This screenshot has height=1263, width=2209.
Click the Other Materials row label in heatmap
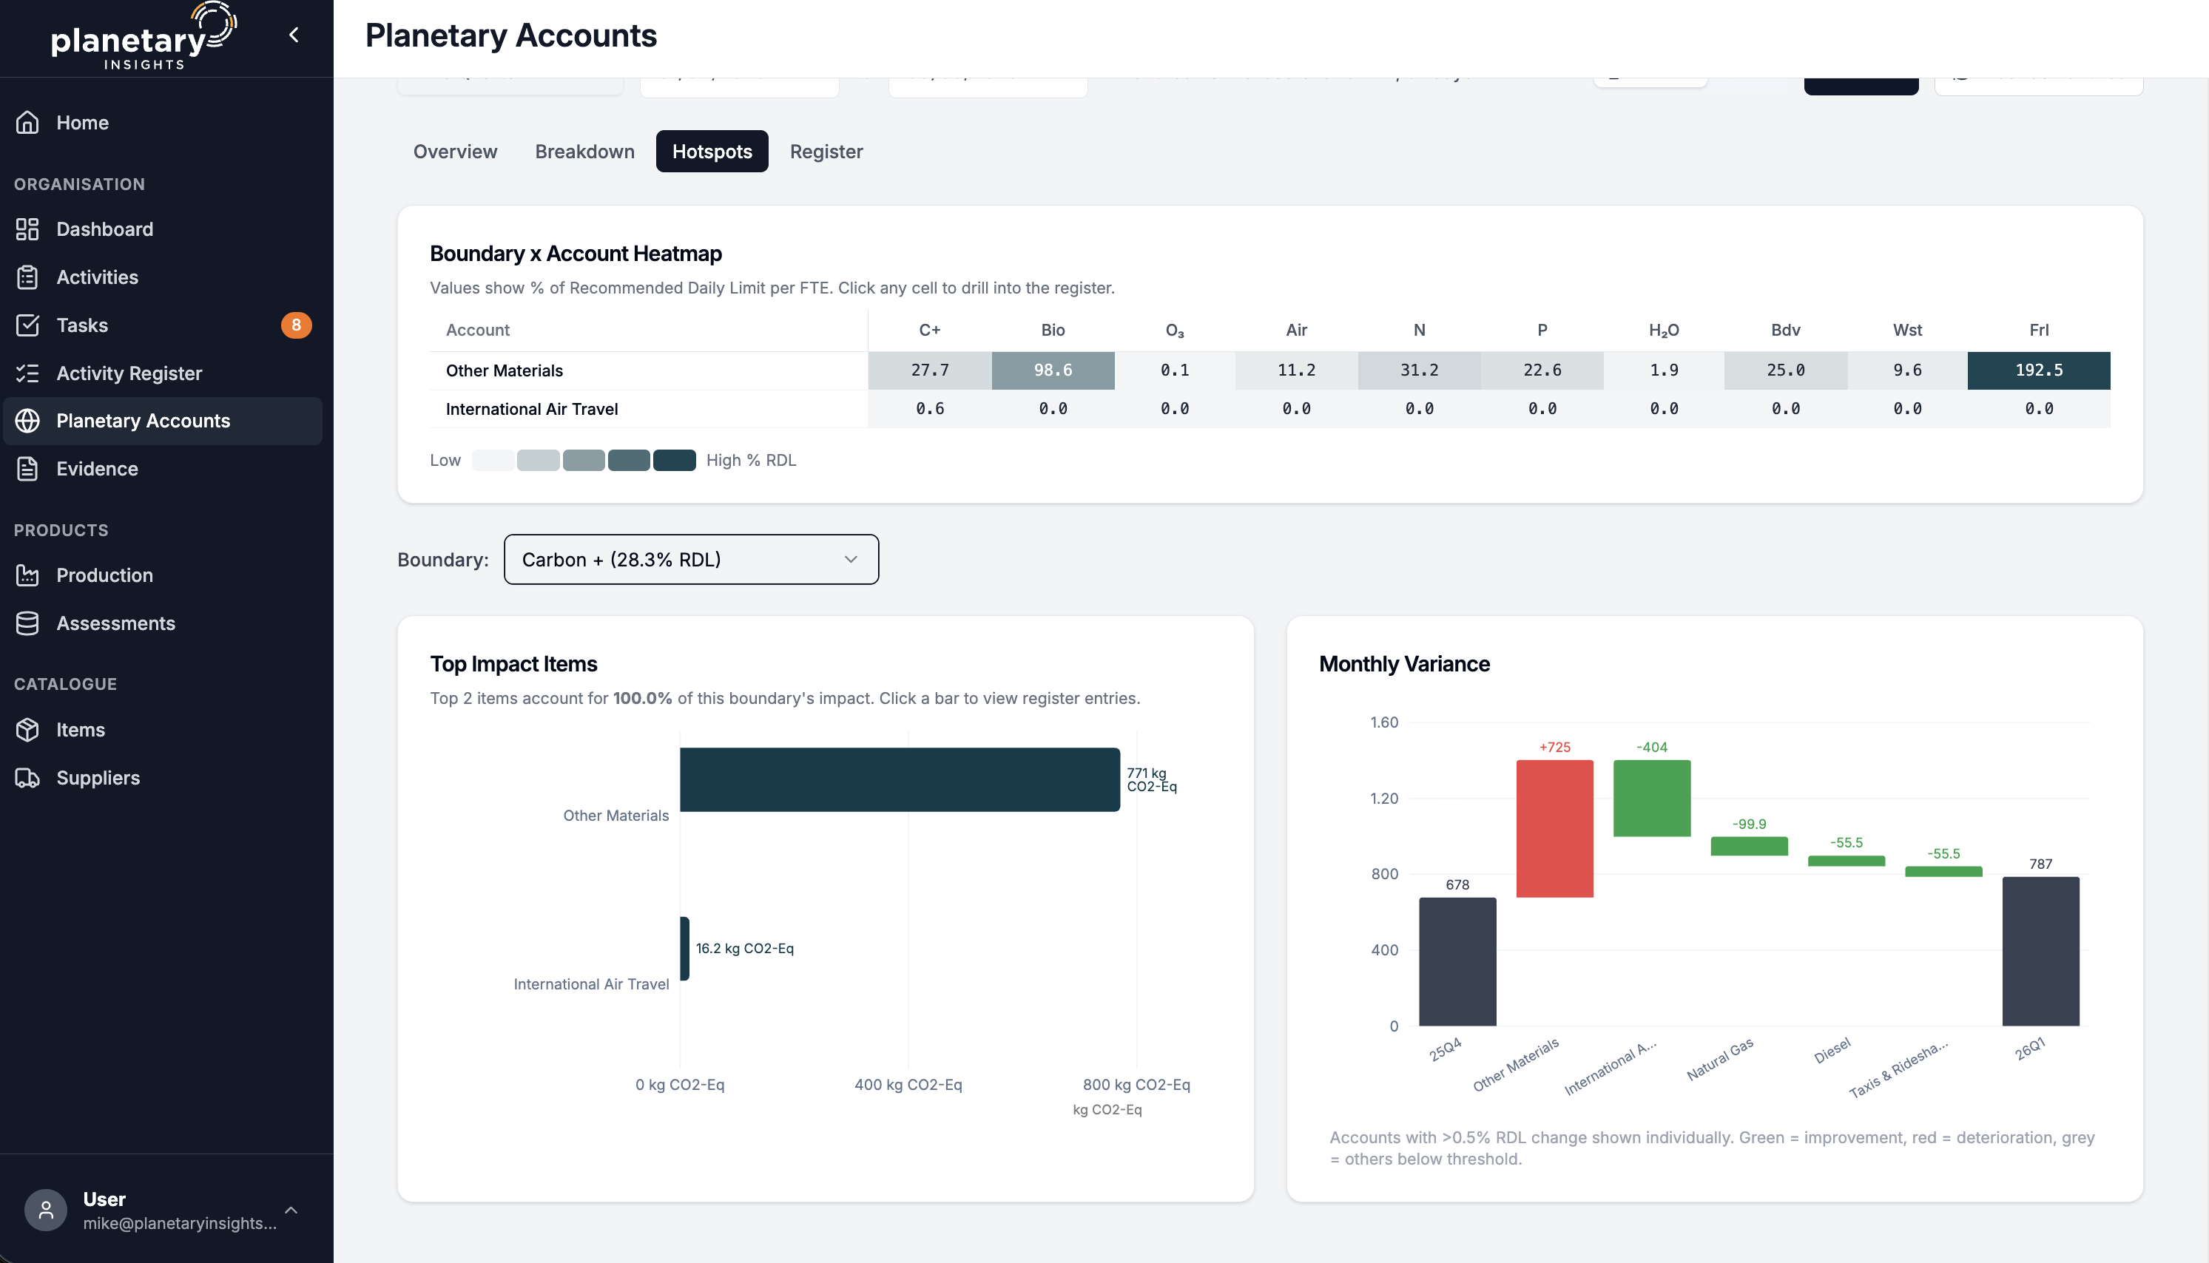(504, 370)
